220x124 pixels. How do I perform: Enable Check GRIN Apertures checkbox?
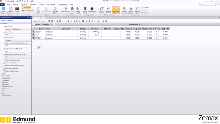click(x=4, y=71)
